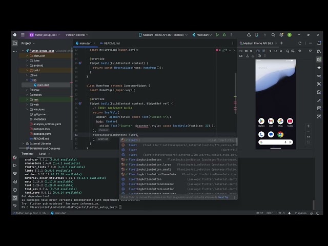Expand External Libraries node
The image size is (328, 246).
click(x=23, y=143)
